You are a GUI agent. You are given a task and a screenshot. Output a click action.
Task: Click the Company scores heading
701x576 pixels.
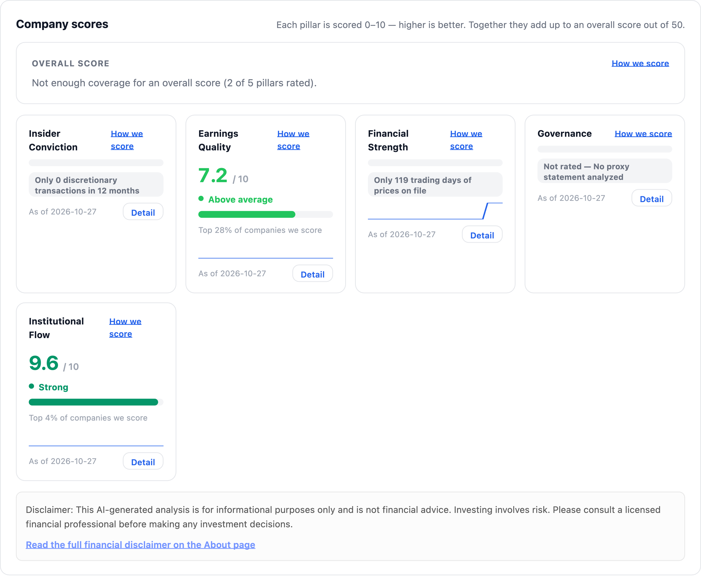62,24
